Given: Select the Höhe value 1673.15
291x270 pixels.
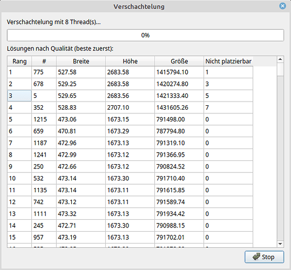Looking at the screenshot, I should click(x=130, y=119).
